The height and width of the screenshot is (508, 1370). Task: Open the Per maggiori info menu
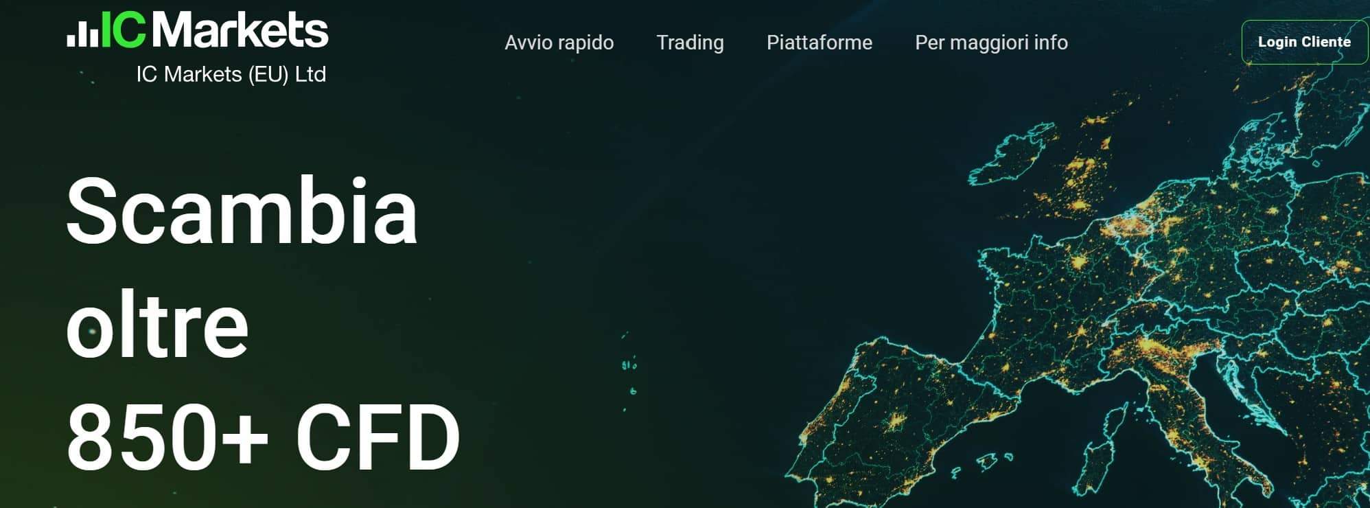pyautogui.click(x=991, y=43)
